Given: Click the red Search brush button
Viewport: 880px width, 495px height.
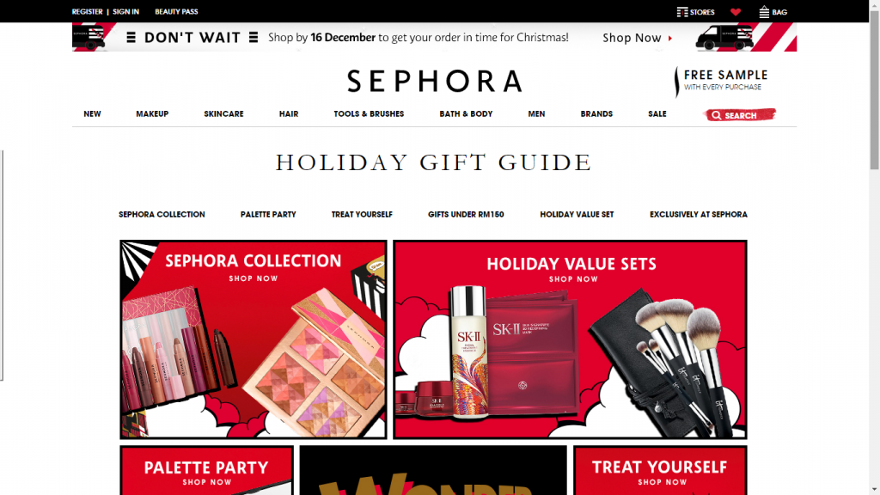Looking at the screenshot, I should tap(740, 115).
